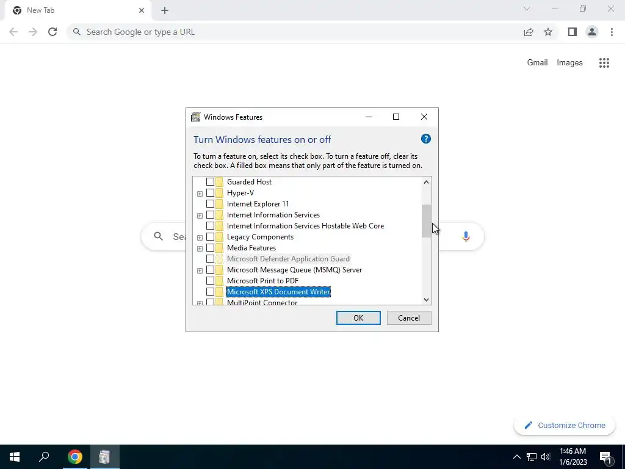Expand the Hyper-V tree node

point(200,194)
